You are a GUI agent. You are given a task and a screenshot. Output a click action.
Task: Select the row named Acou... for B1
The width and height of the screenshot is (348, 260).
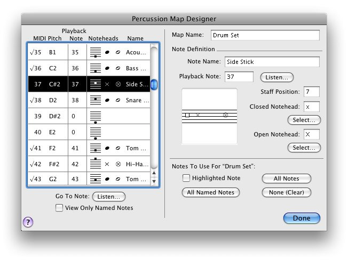coord(136,52)
